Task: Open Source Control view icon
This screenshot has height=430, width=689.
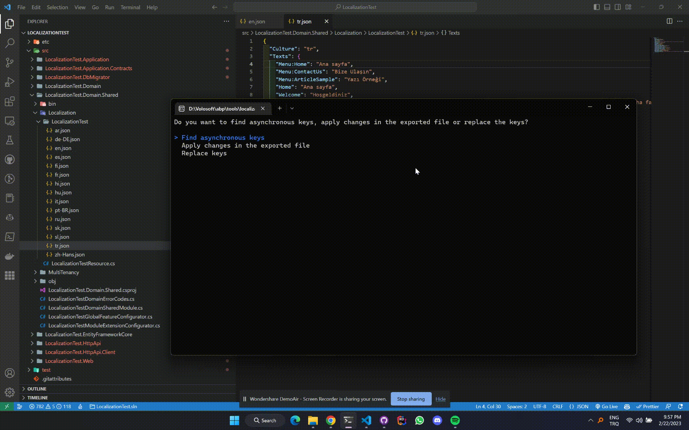Action: (x=10, y=63)
